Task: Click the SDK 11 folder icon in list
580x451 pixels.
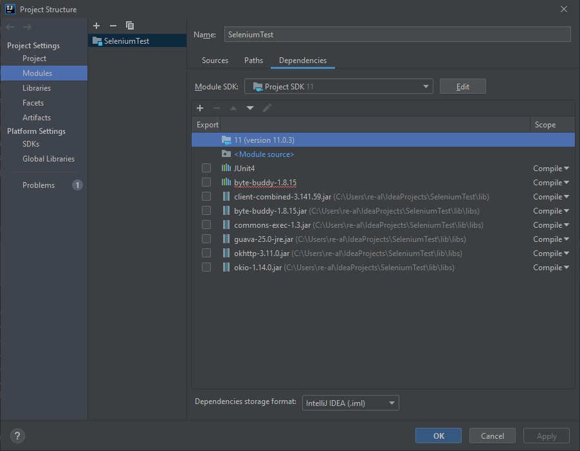Action: 226,140
